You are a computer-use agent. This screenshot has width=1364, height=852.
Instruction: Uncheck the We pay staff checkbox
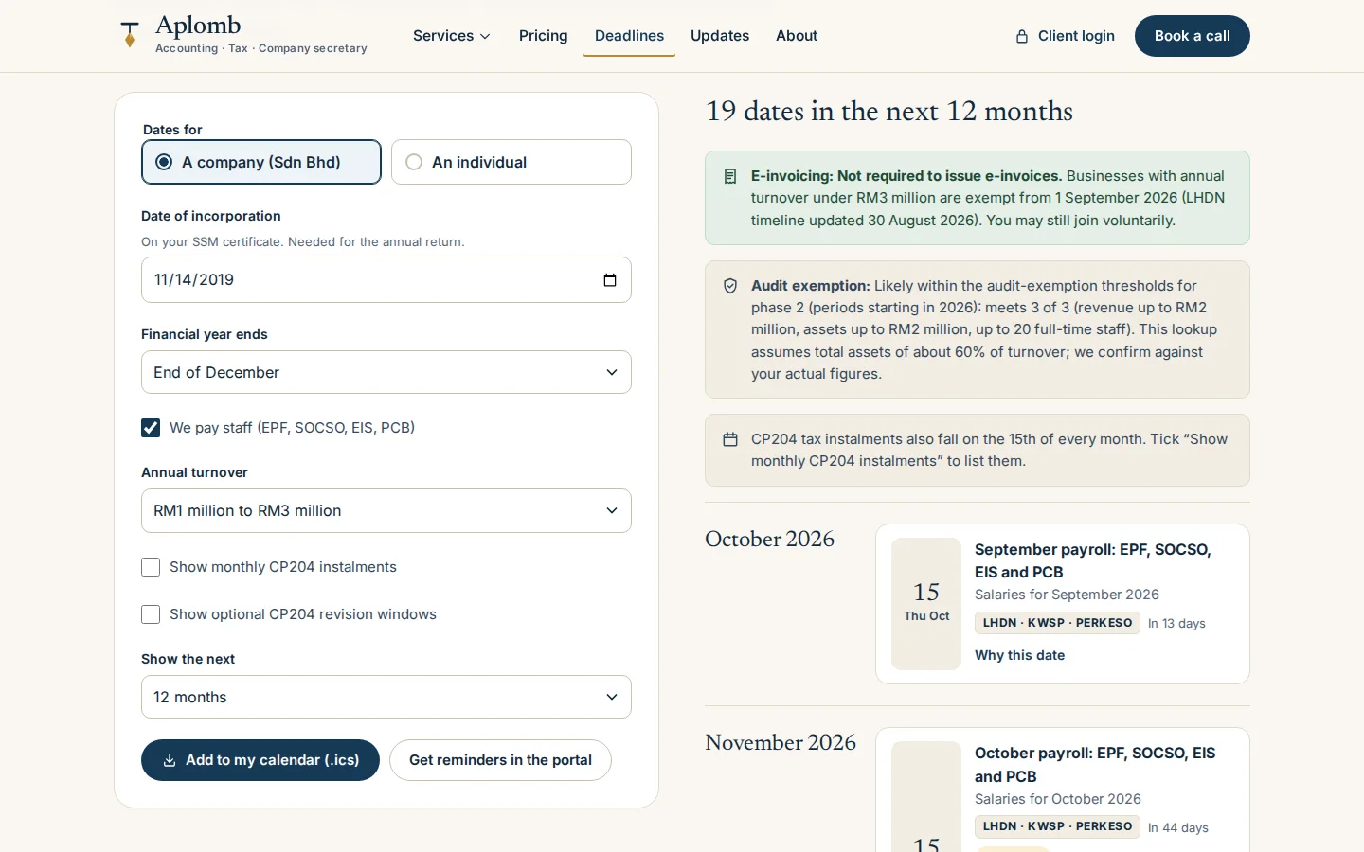tap(151, 428)
